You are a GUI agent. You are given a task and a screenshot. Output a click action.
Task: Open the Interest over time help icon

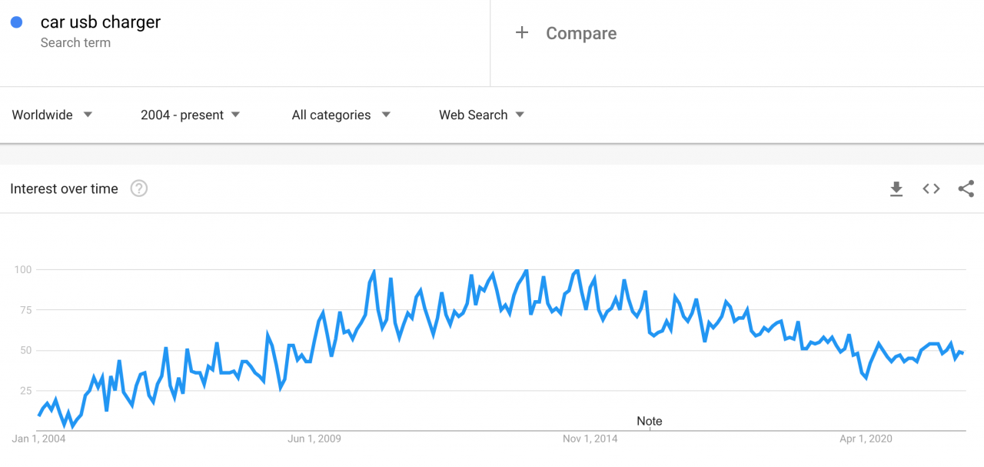coord(138,188)
